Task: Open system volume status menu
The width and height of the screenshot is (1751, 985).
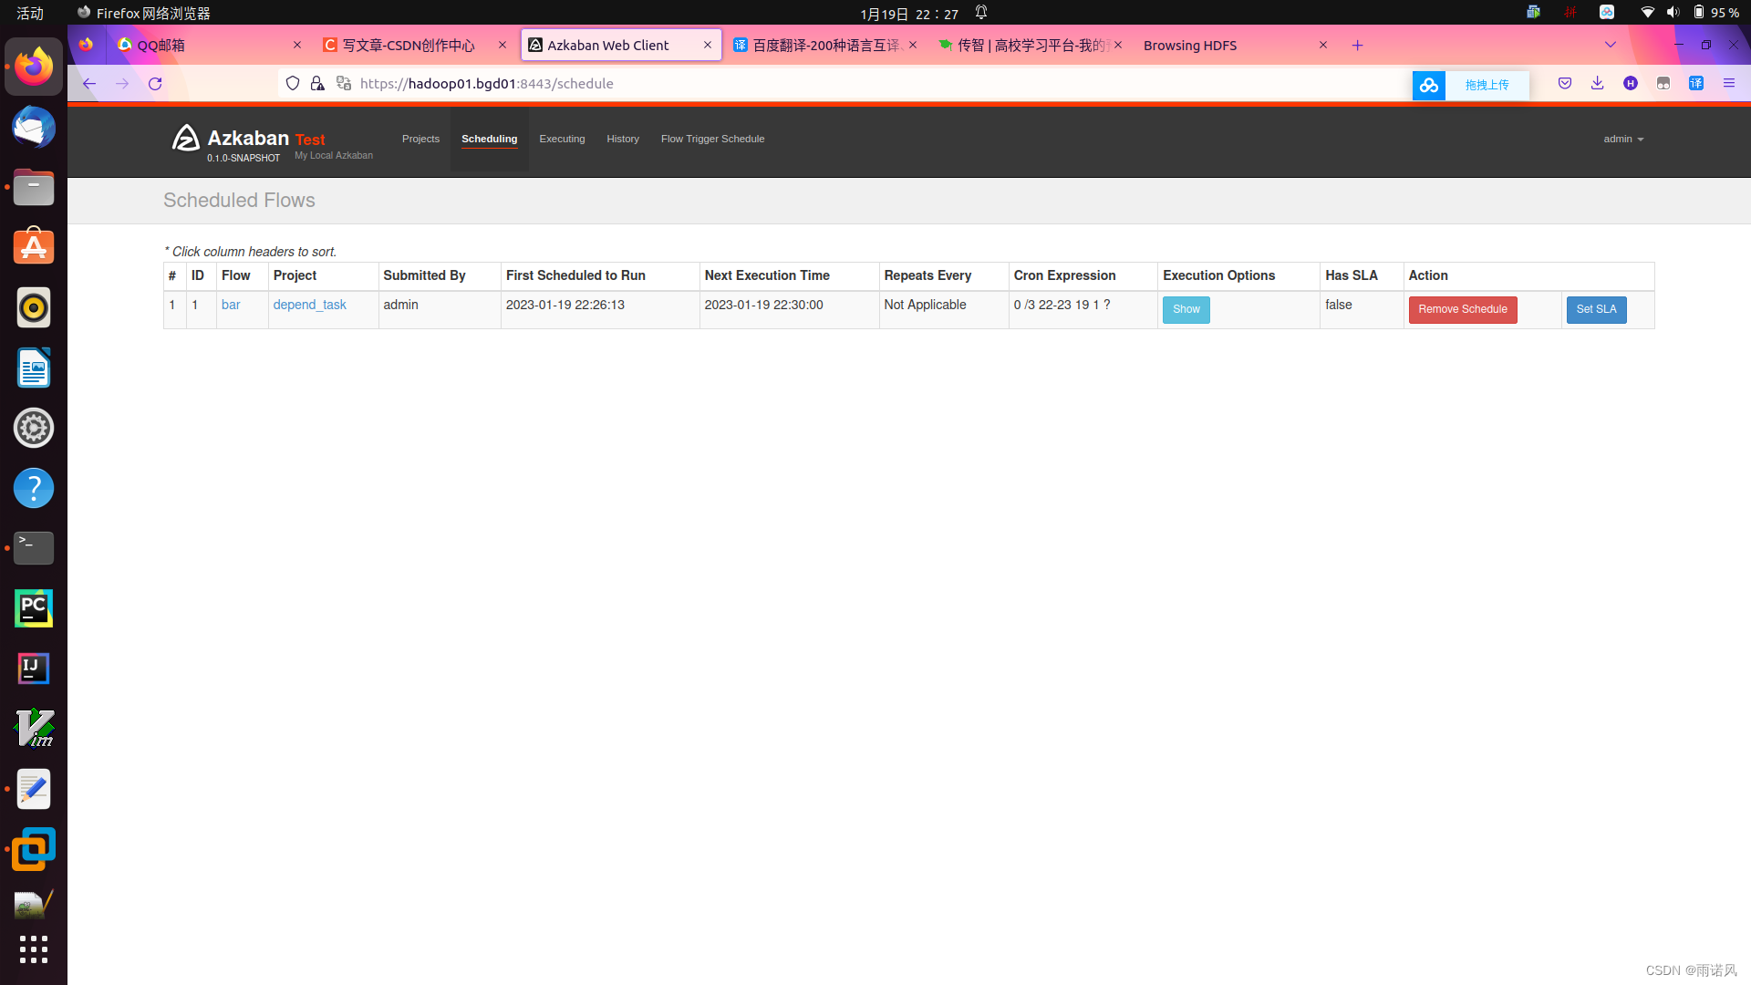Action: click(x=1673, y=13)
